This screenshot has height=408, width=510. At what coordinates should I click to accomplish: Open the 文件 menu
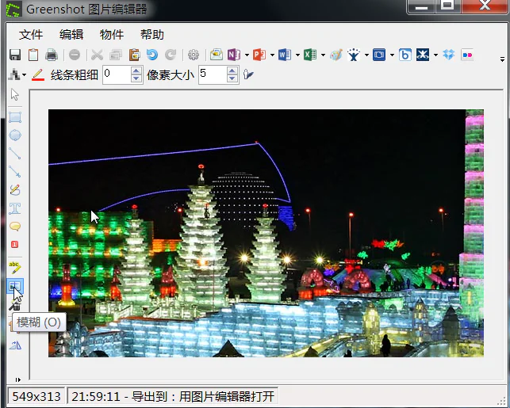31,34
